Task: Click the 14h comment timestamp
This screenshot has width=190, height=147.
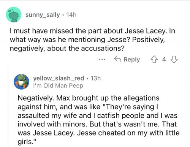Action: [x=71, y=15]
